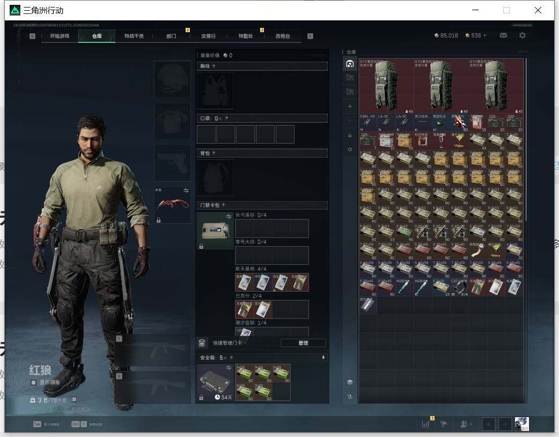Click the empty pistol slot
This screenshot has width=559, height=437.
coord(172,163)
